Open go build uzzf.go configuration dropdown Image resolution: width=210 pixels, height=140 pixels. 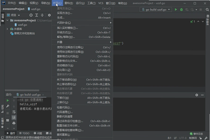point(156,10)
